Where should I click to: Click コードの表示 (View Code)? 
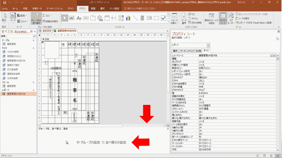242,18
